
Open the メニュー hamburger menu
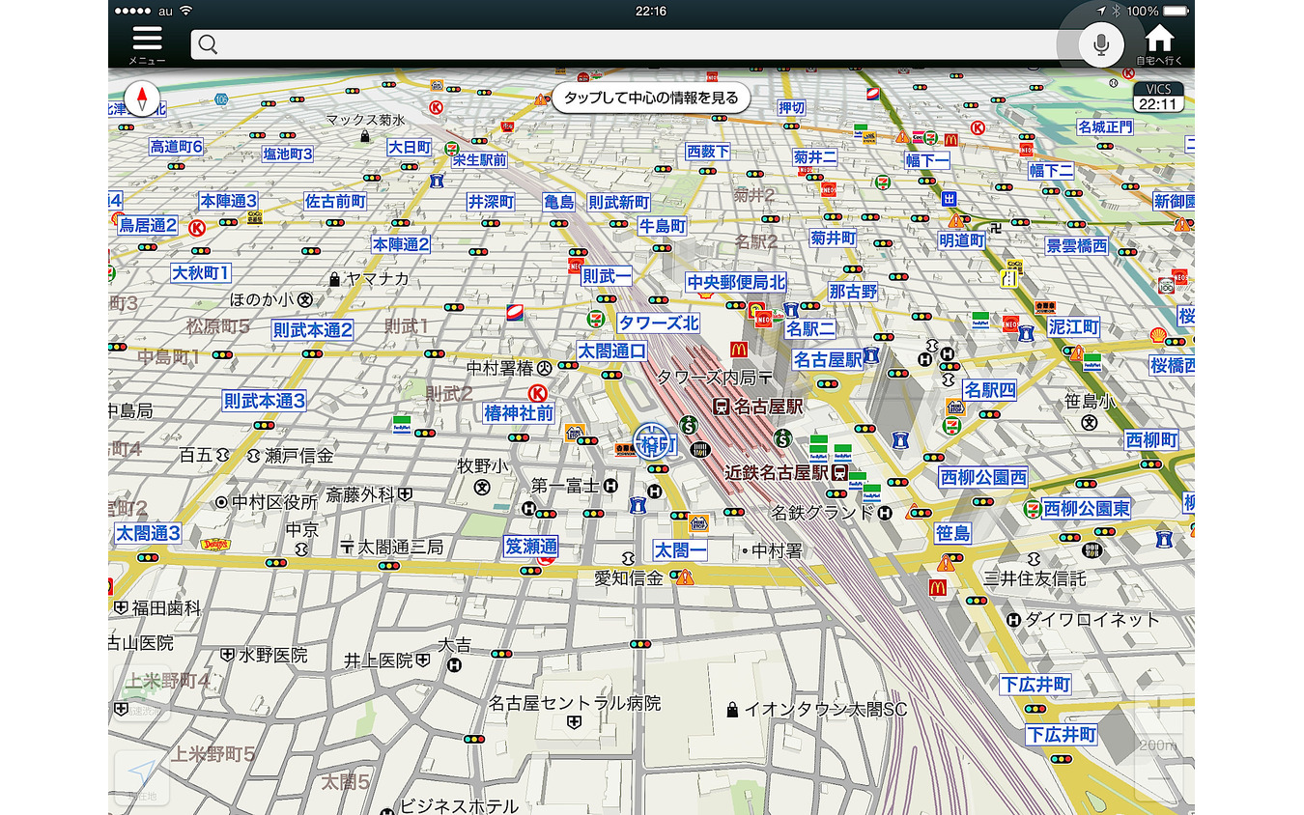pyautogui.click(x=147, y=44)
